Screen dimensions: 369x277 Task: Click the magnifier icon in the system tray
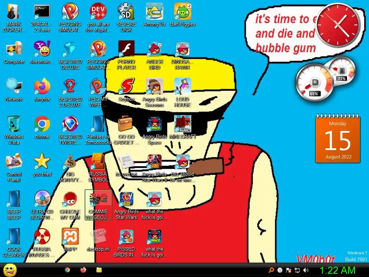(x=271, y=270)
